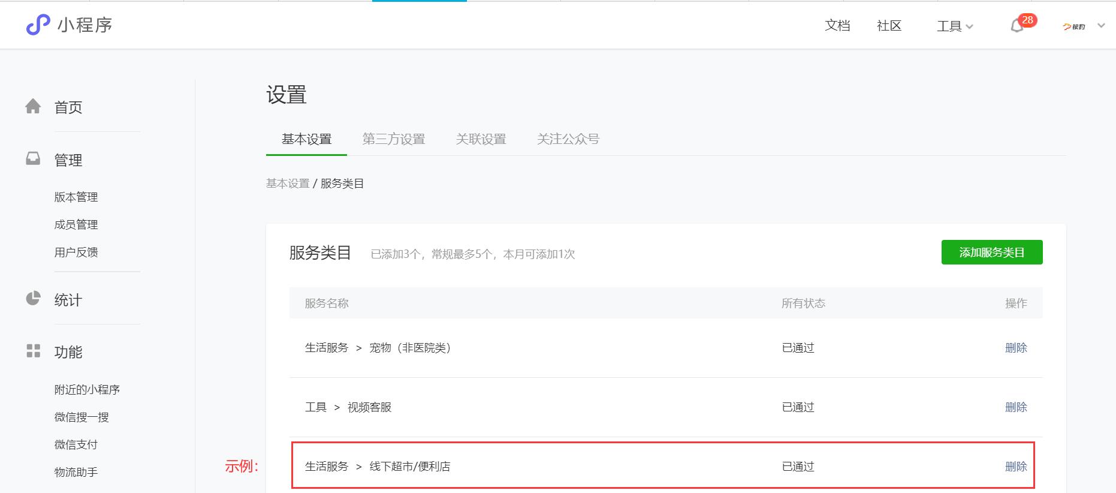Viewport: 1116px width, 493px height.
Task: Click the 统计 pie chart icon
Action: (33, 299)
